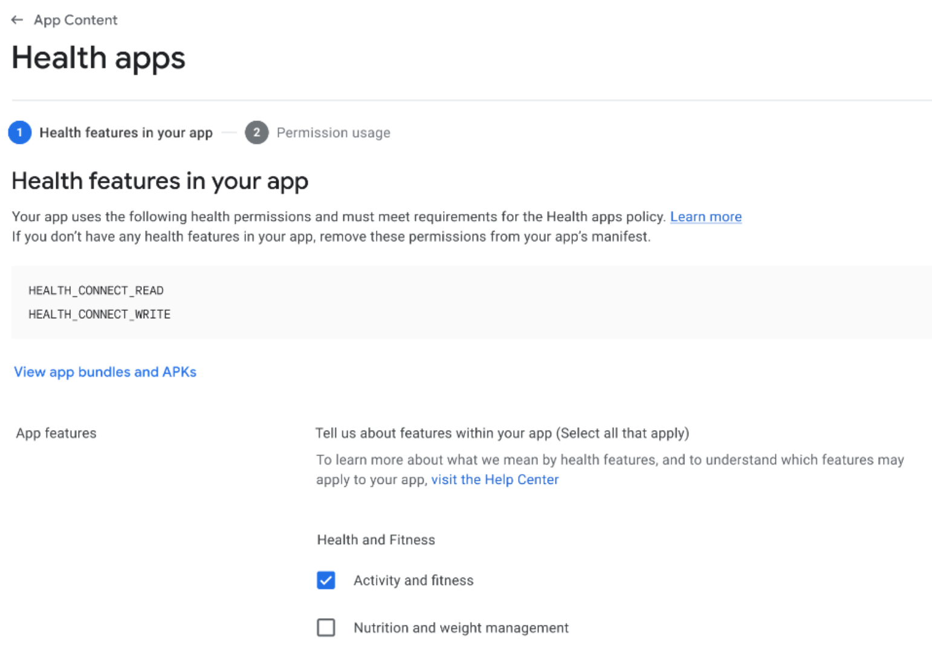The width and height of the screenshot is (932, 658).
Task: Click the Health apps page title
Action: pos(99,57)
